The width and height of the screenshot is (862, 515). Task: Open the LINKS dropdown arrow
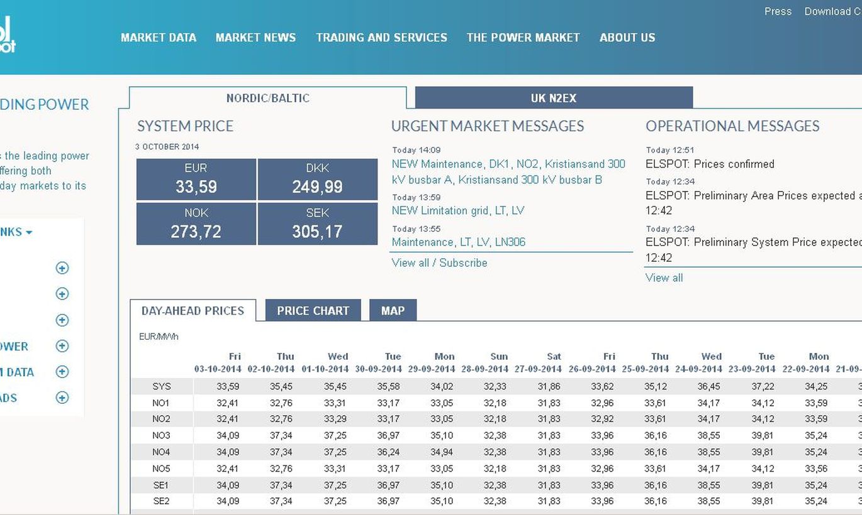(x=29, y=232)
